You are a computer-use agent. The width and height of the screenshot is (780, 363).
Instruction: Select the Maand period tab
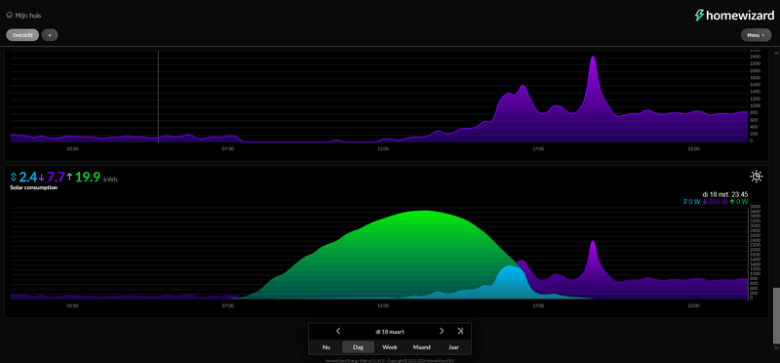click(421, 347)
